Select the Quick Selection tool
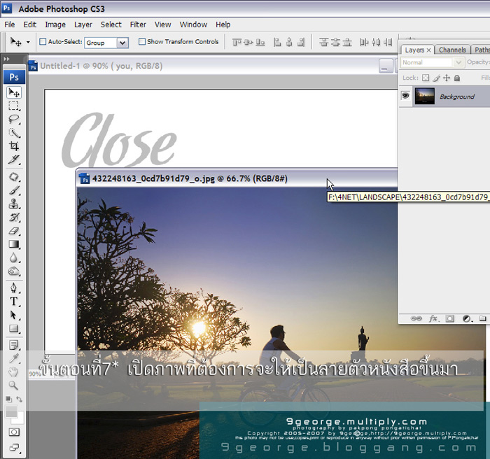Image resolution: width=490 pixels, height=459 pixels. coord(14,133)
